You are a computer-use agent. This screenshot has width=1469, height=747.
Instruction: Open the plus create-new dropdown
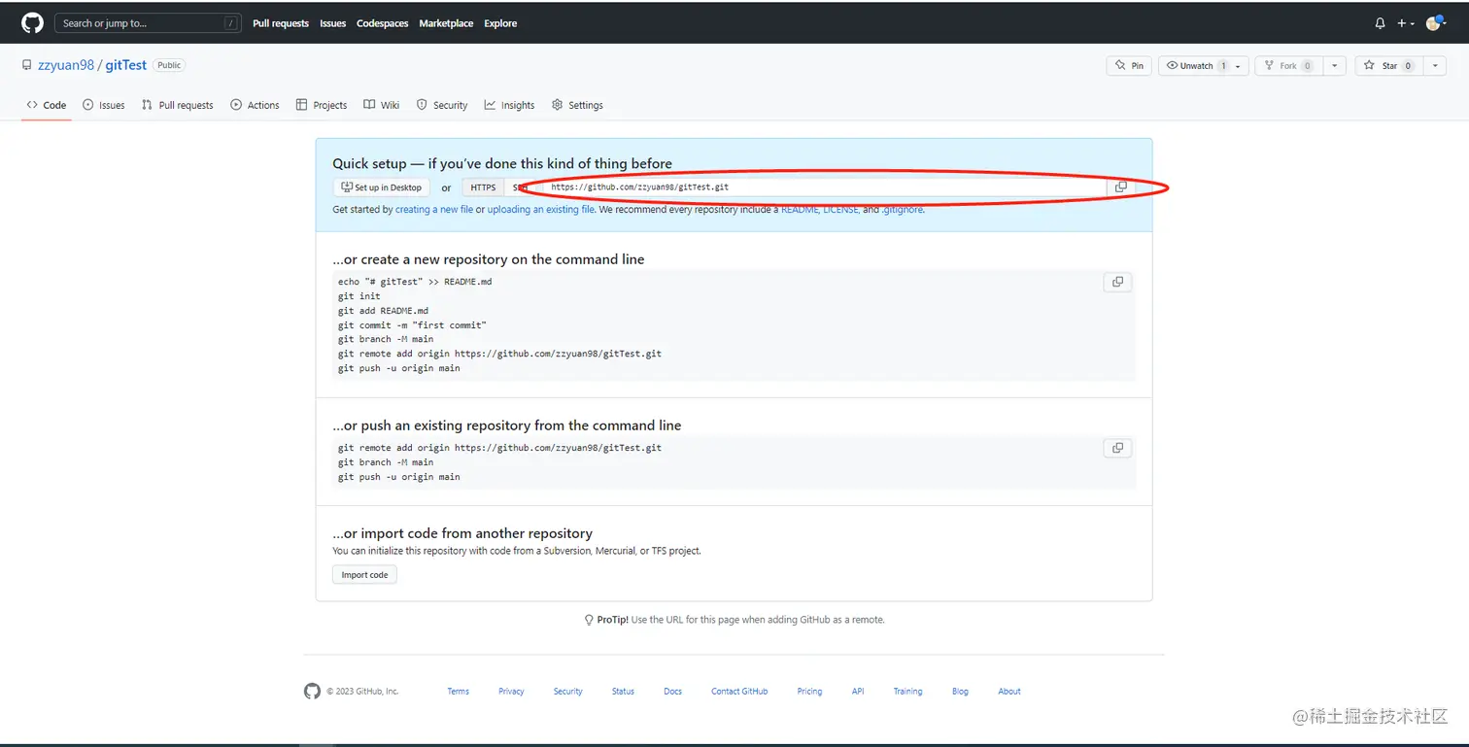(x=1406, y=23)
